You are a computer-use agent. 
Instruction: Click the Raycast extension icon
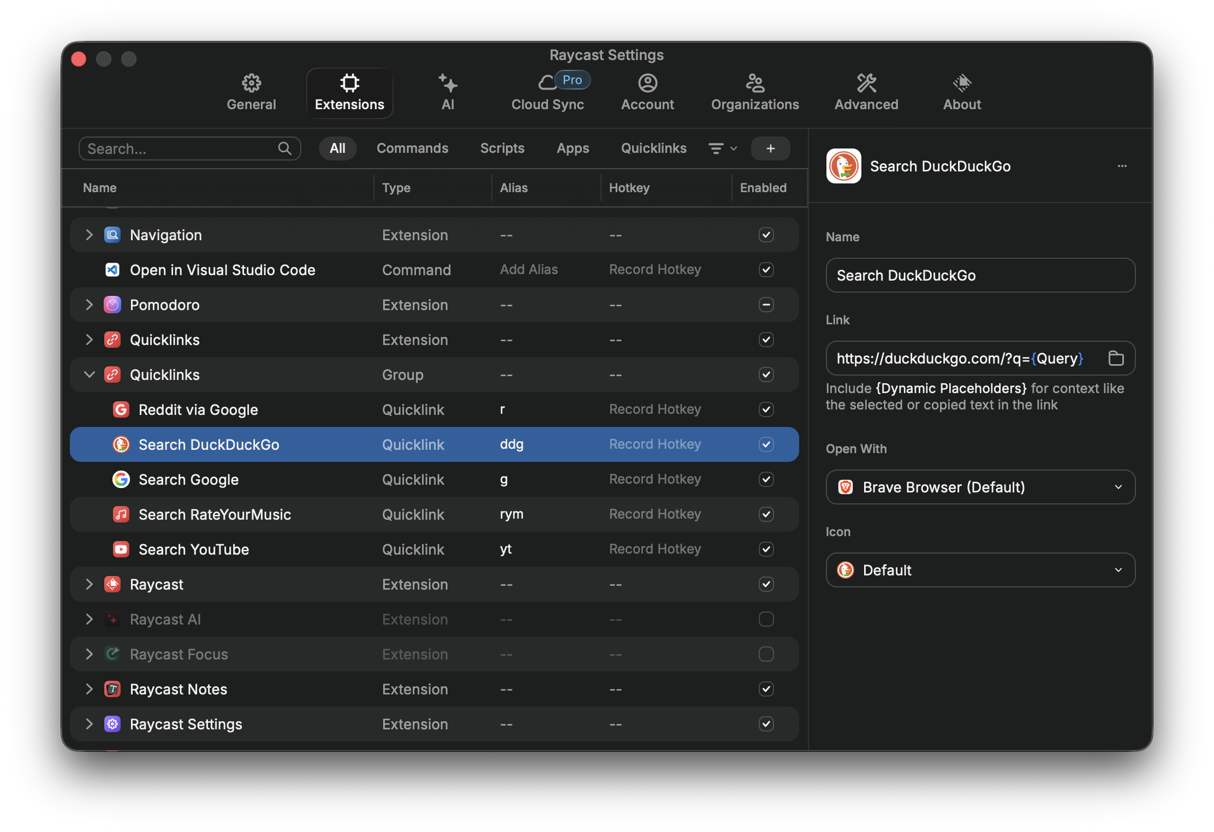pyautogui.click(x=112, y=584)
